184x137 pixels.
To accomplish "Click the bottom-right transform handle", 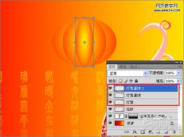I will (93, 66).
